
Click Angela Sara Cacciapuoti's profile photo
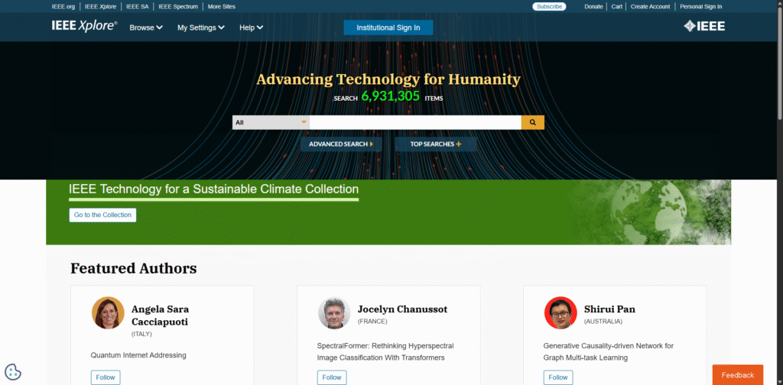[108, 313]
